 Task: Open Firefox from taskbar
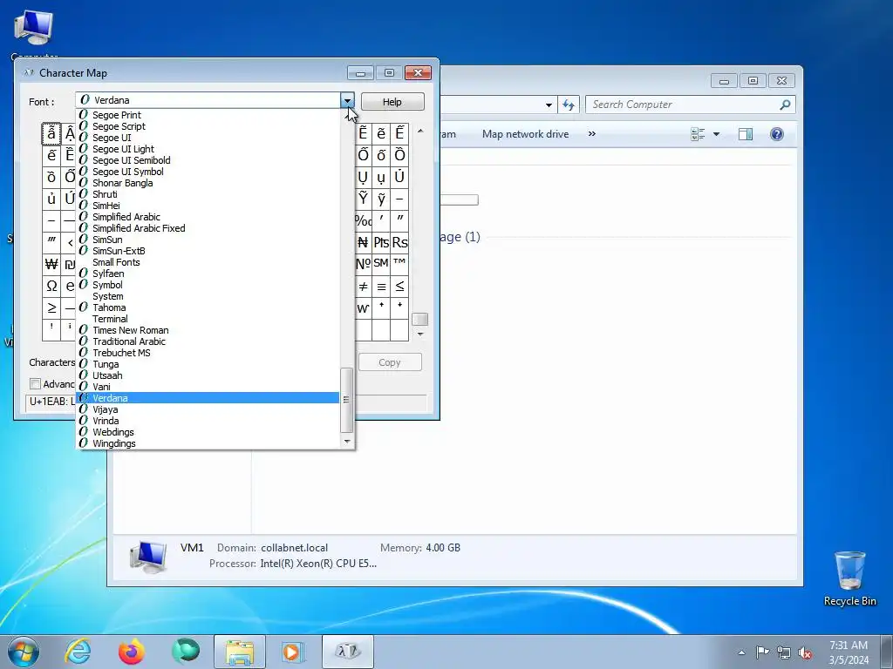(x=131, y=652)
